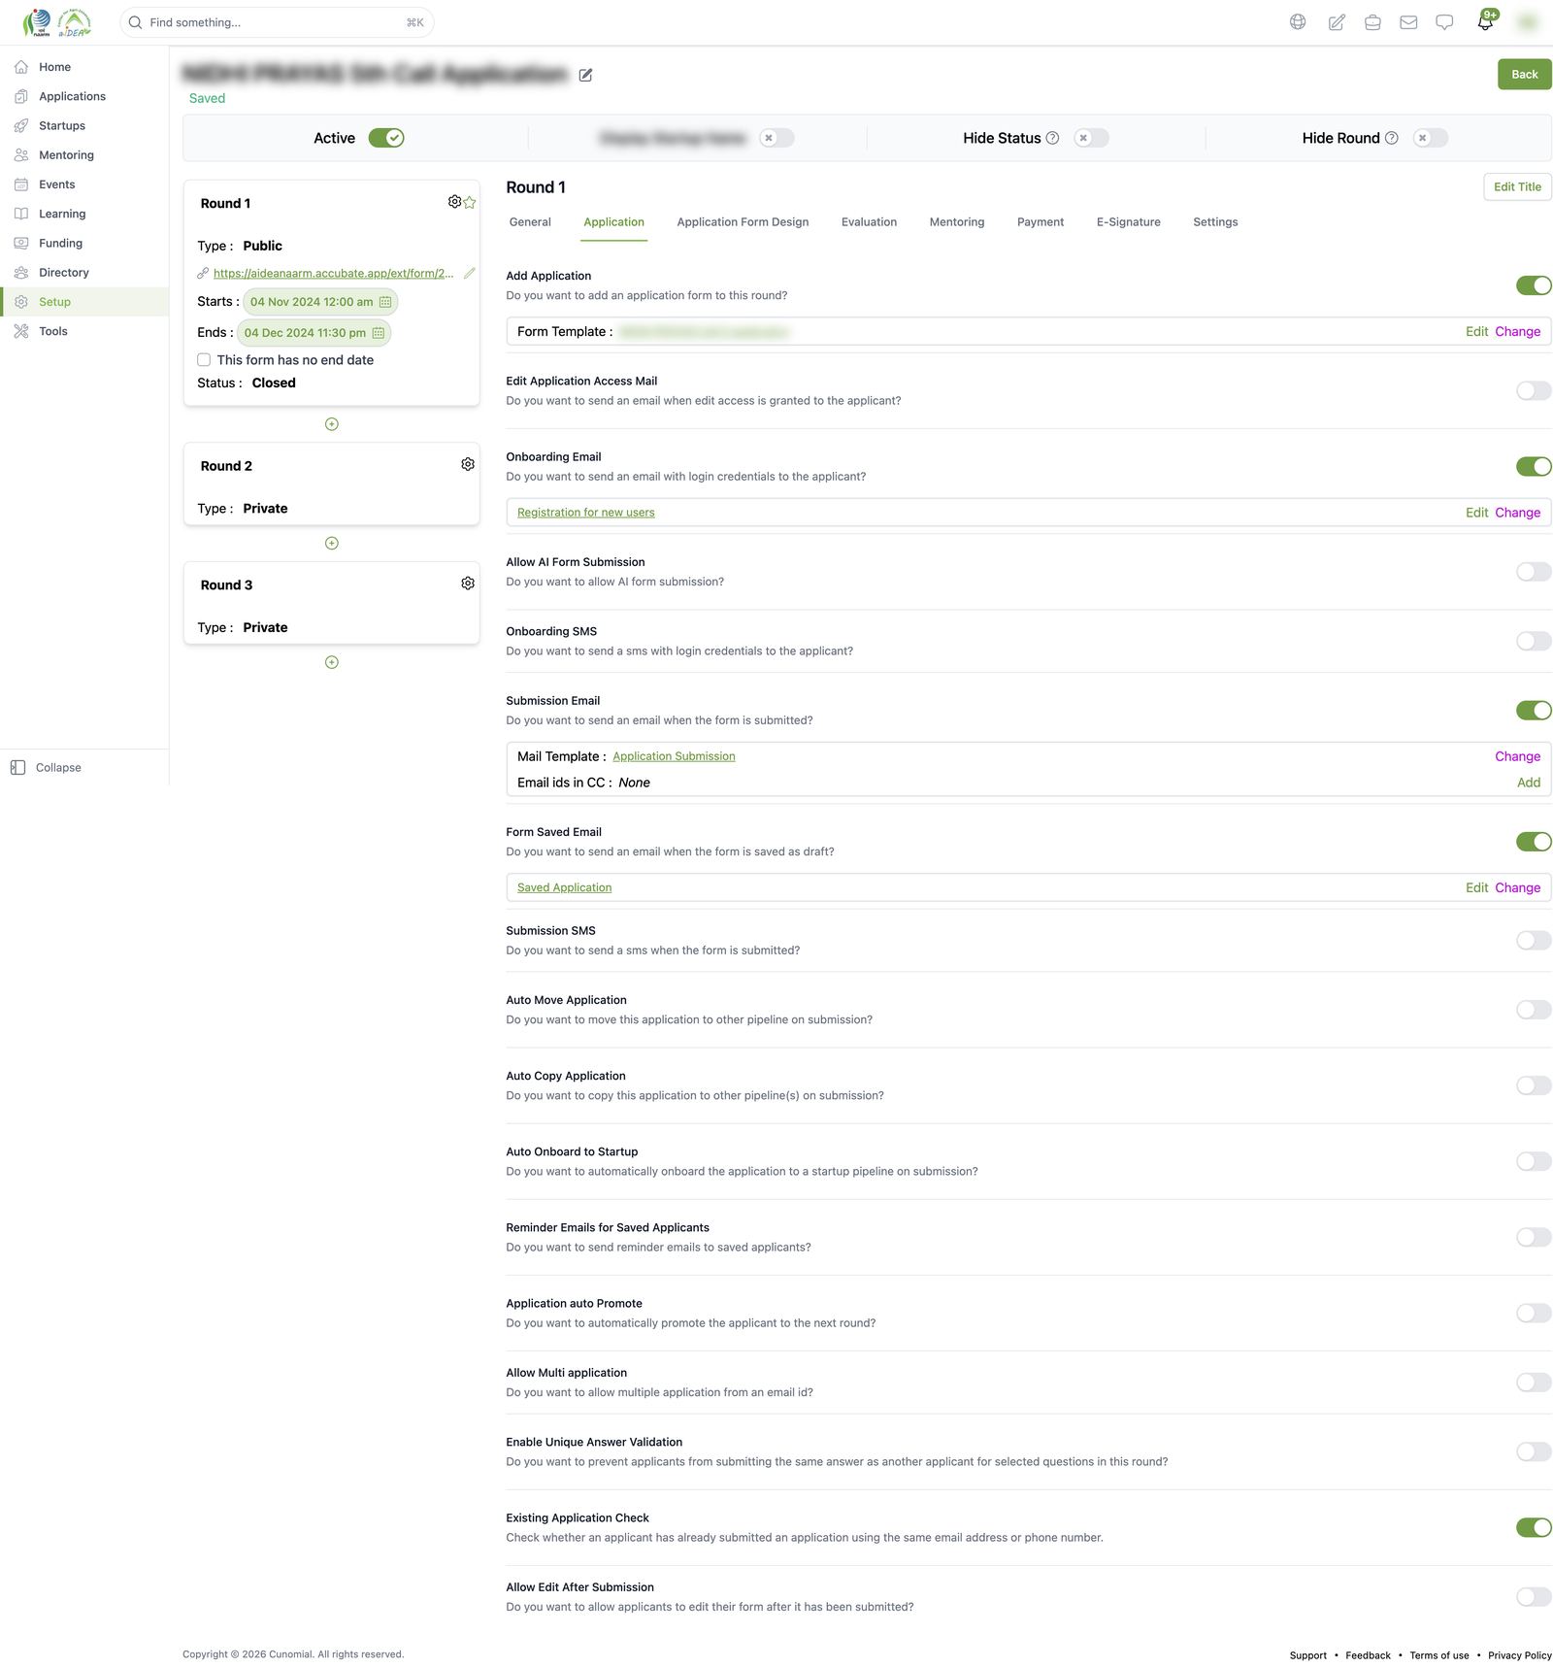Screen dimensions: 1553x1667
Task: Enable Allow Edit After Submission toggle
Action: coord(1534,1597)
